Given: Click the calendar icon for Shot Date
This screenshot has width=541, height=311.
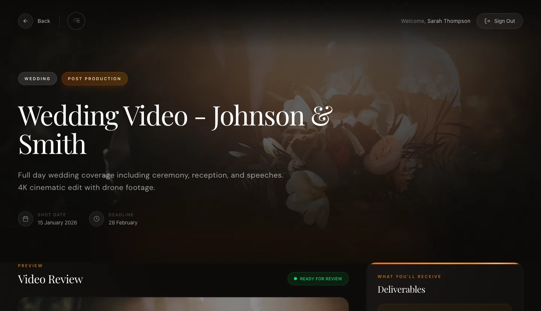Looking at the screenshot, I should [26, 219].
